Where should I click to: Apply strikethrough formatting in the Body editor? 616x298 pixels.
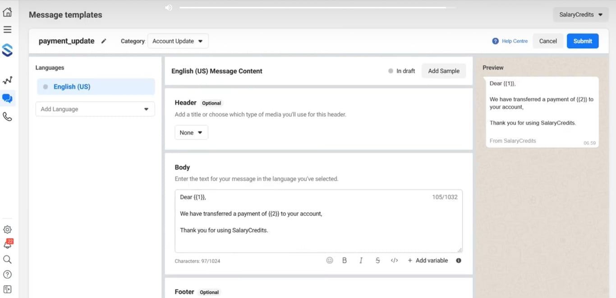377,260
